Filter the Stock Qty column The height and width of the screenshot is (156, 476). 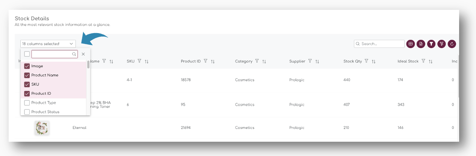[x=366, y=61]
